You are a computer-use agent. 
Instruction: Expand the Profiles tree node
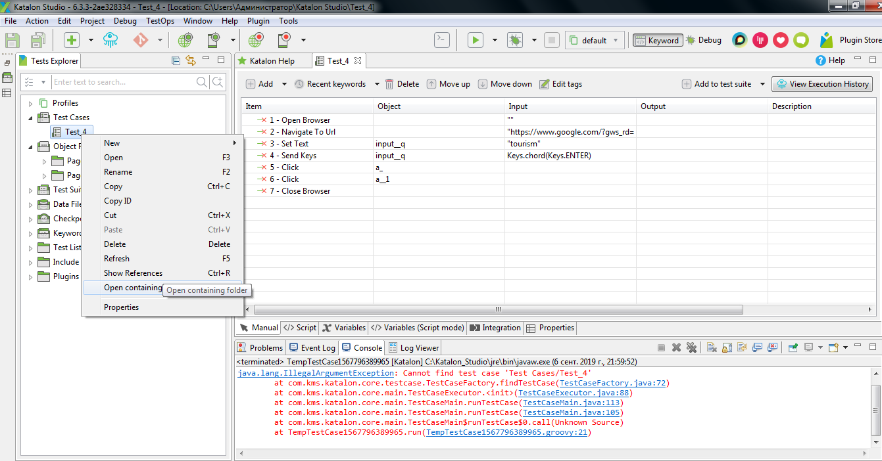(30, 103)
